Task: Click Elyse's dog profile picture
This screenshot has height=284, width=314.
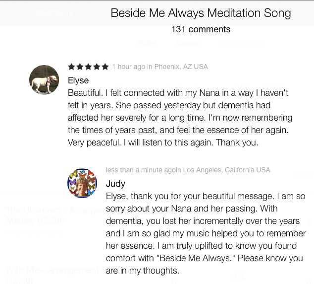Action: click(44, 79)
